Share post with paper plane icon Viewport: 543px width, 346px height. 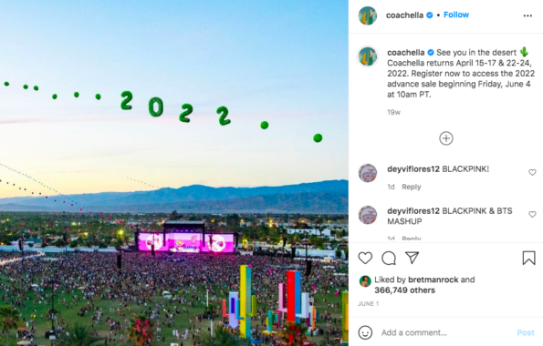point(412,258)
